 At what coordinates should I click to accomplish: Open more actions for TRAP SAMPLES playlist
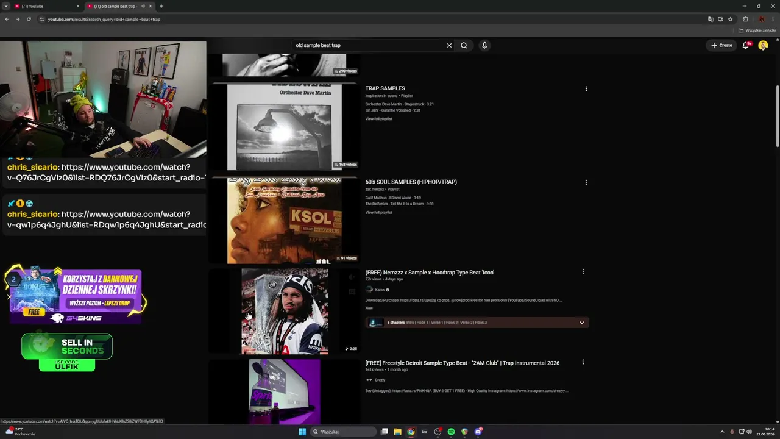(x=586, y=88)
